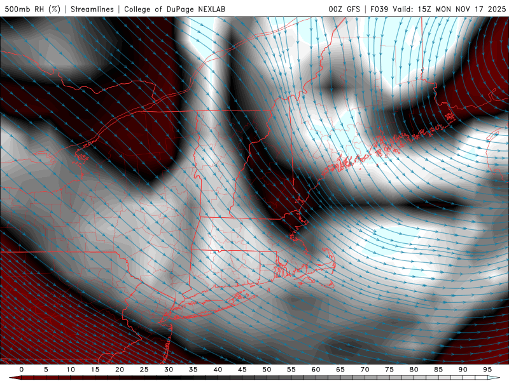The height and width of the screenshot is (381, 509).
Task: Click the "College of DuPage NEXLAB" text
Action: (174, 9)
